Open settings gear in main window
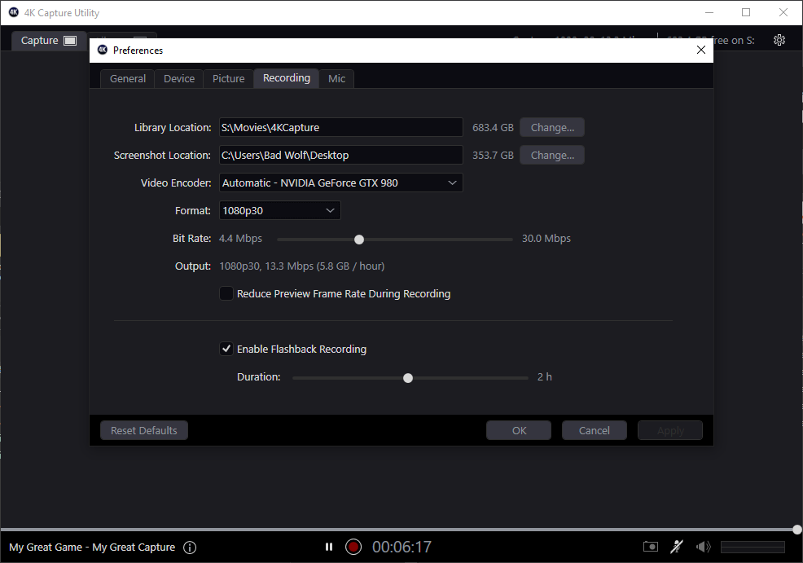This screenshot has height=563, width=803. coord(779,40)
